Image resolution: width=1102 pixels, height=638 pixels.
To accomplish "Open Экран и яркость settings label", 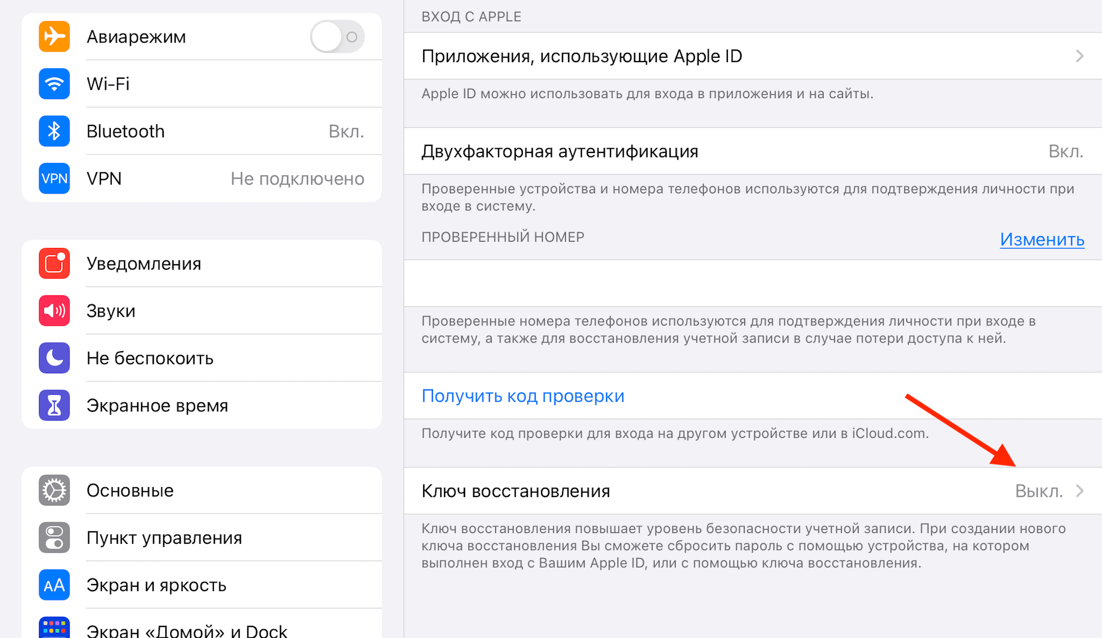I will coord(156,585).
